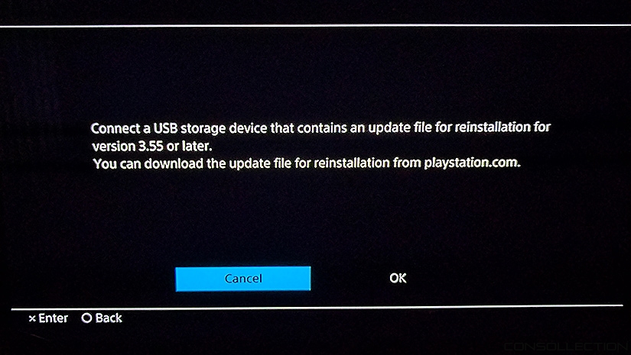Click the 'Connect a USB storage device' line
Viewport: 631px width, 355px height.
(x=320, y=128)
